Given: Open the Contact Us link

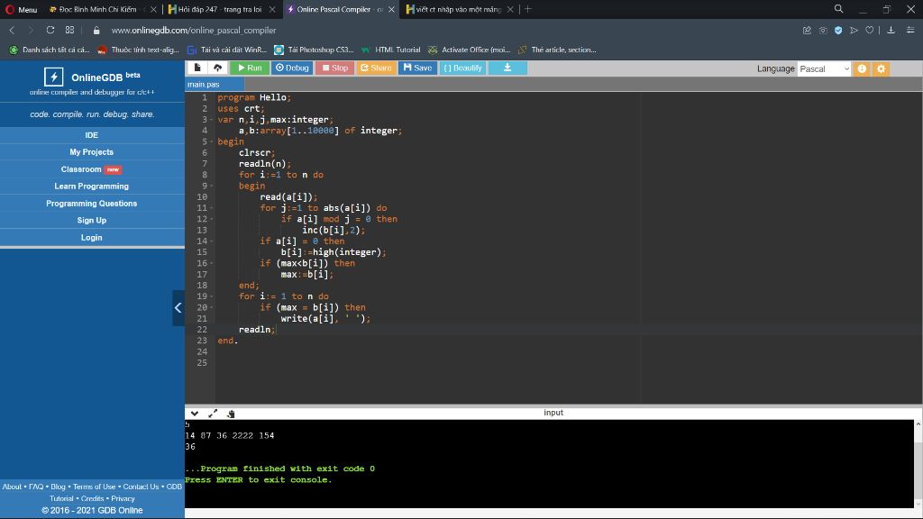Looking at the screenshot, I should (x=141, y=487).
